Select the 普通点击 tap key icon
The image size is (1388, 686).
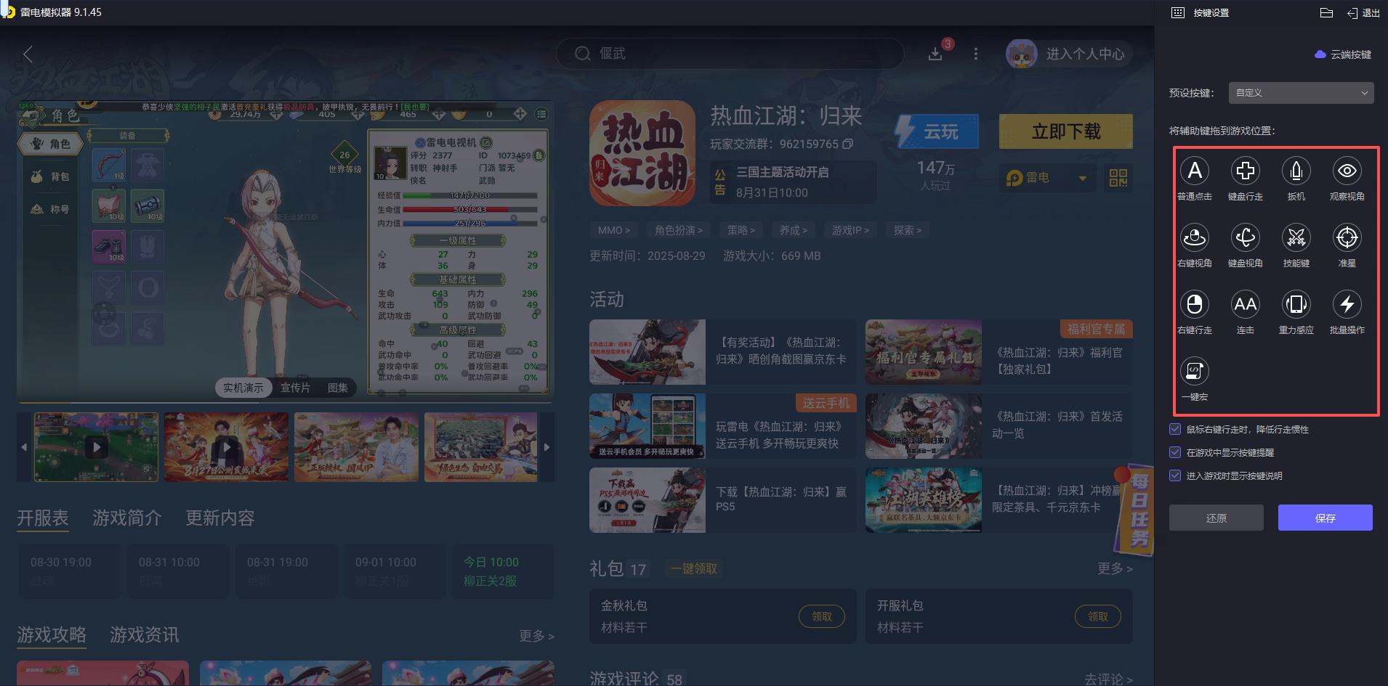click(1194, 171)
